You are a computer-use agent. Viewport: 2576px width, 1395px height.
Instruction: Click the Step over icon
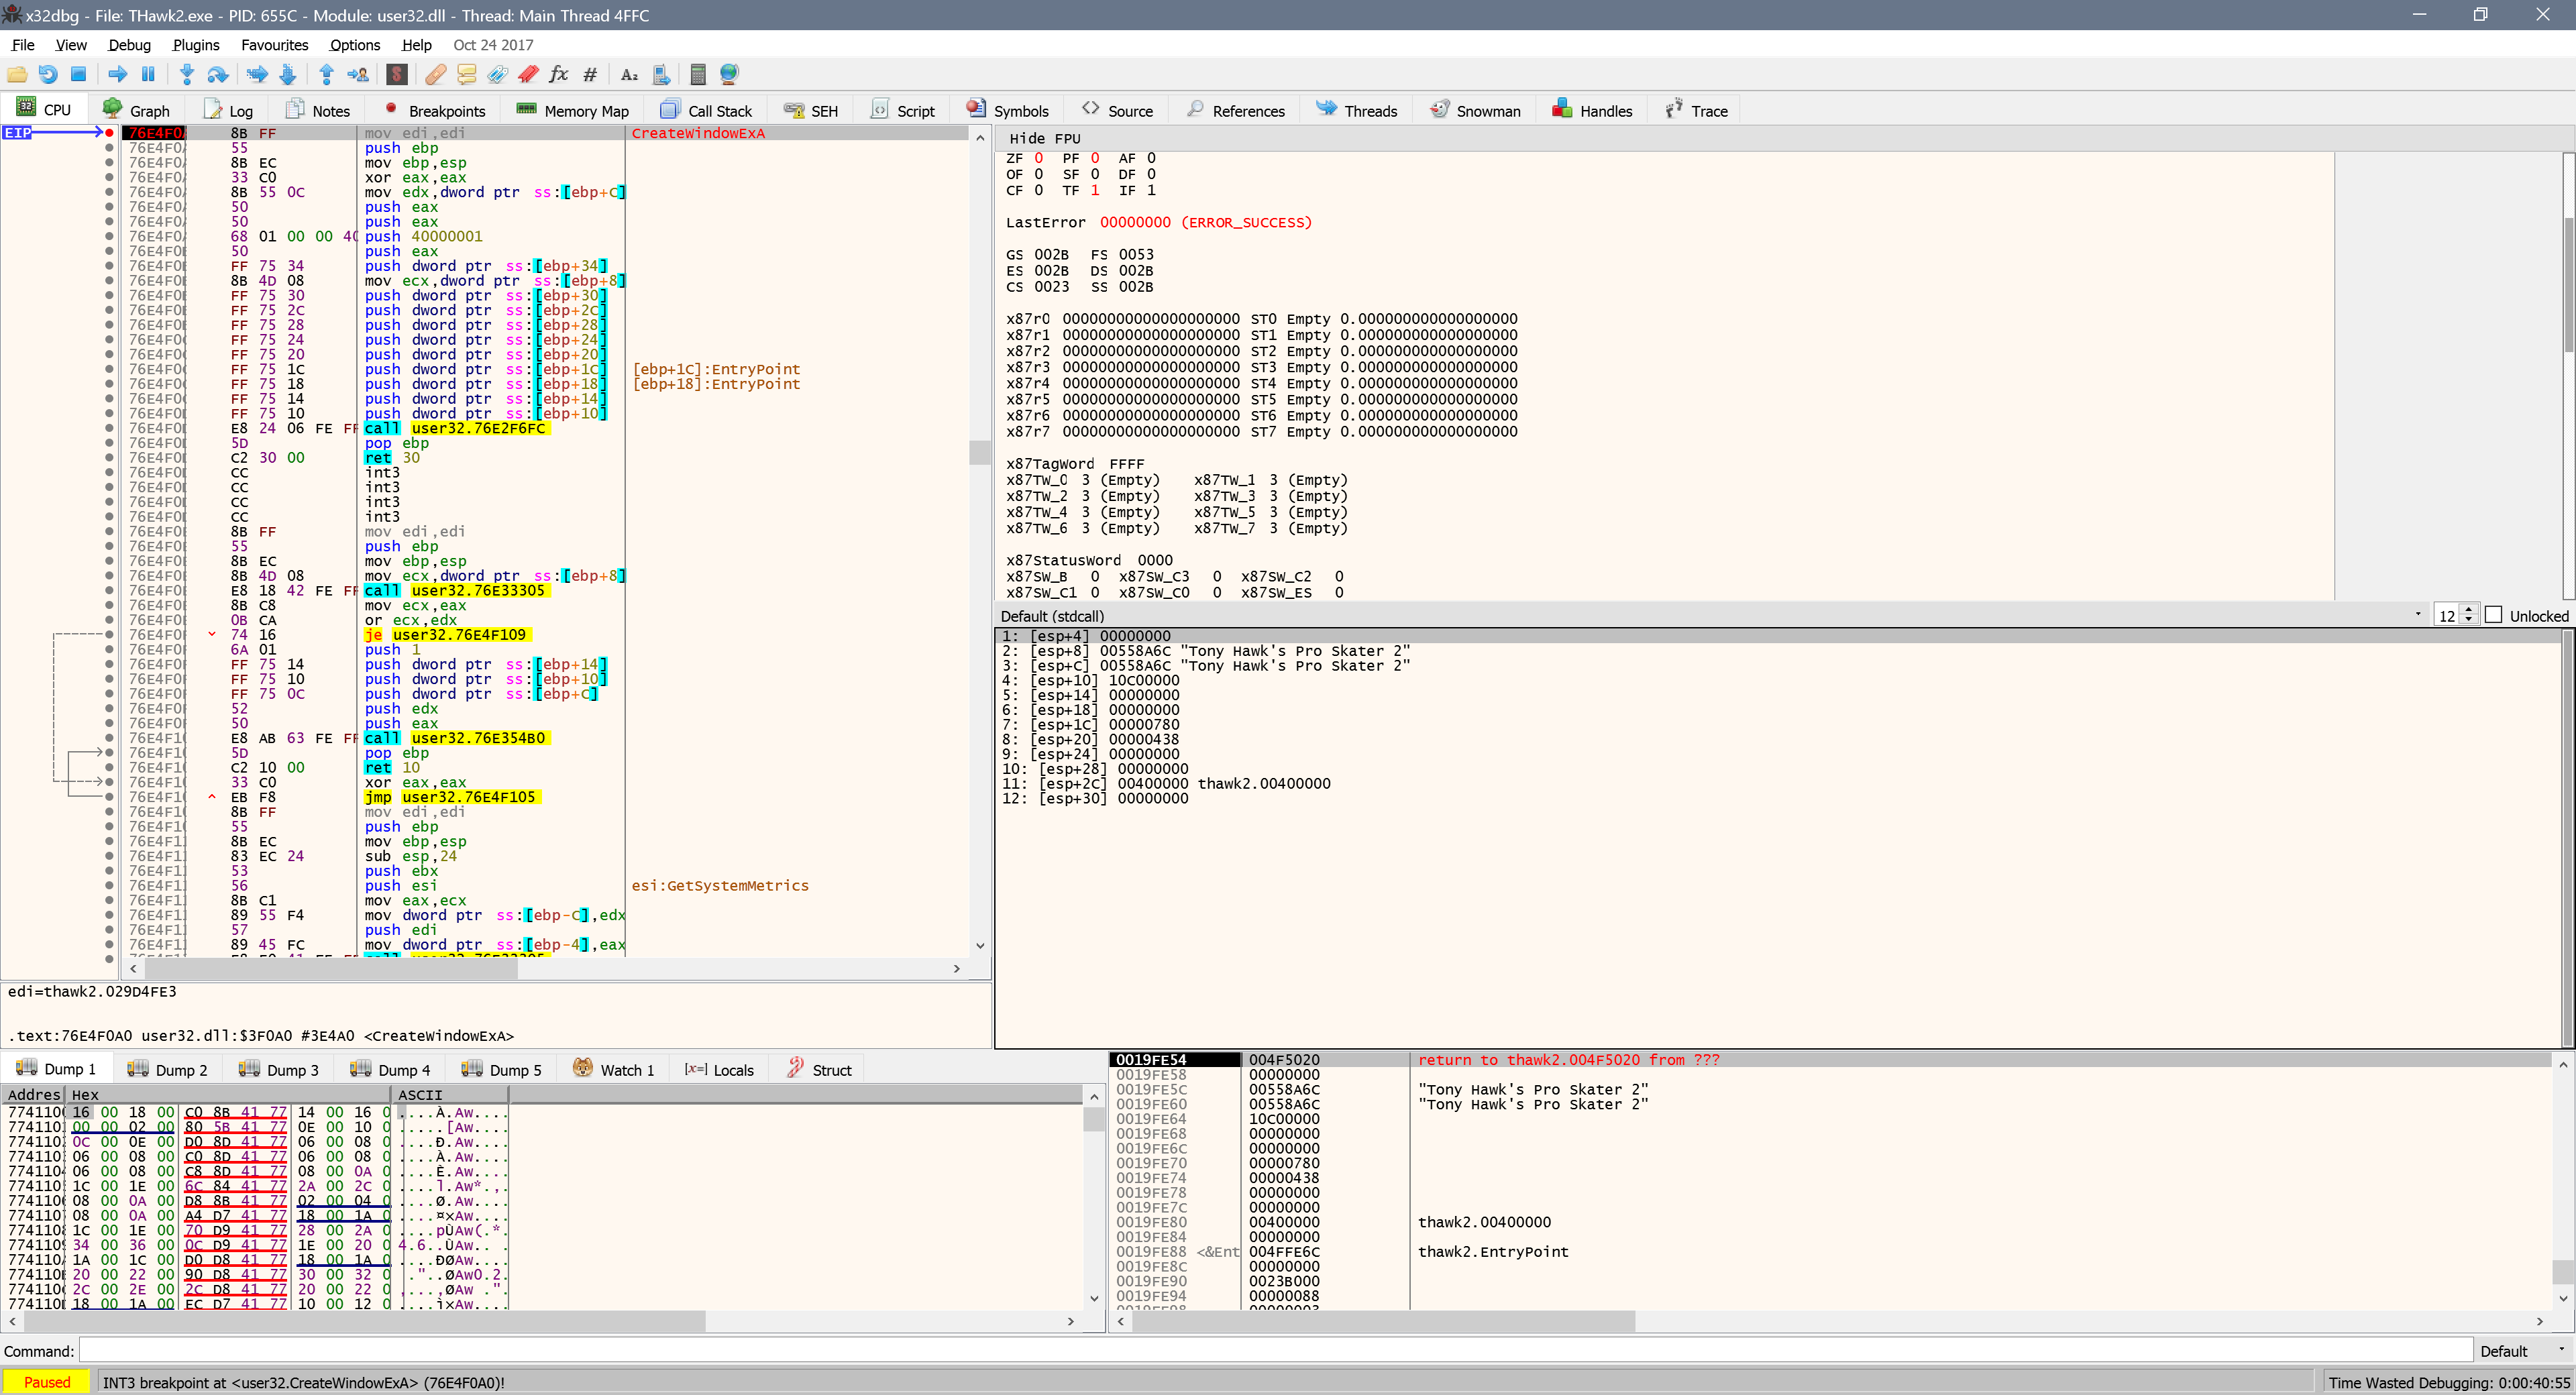[x=217, y=74]
